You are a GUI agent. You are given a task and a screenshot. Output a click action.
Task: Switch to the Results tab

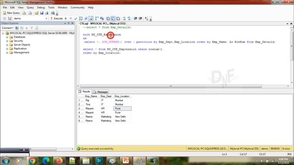tap(85, 92)
